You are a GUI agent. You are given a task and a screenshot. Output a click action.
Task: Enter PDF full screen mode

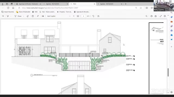161,16
